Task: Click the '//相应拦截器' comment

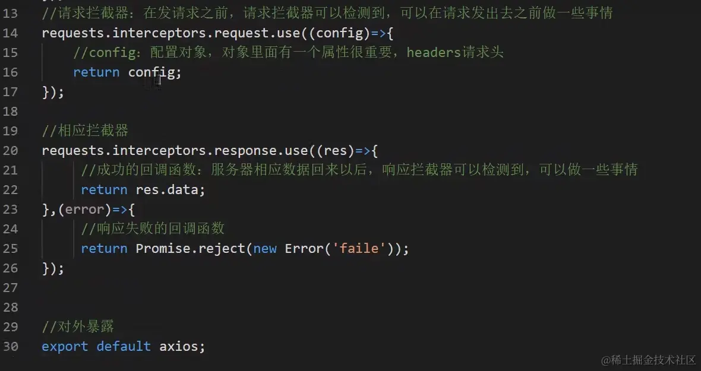Action: (x=85, y=131)
